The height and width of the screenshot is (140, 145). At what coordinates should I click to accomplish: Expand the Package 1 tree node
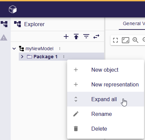22,57
